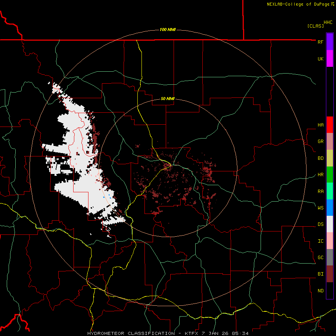Click the HA legend label
The height and width of the screenshot is (336, 336).
320,125
